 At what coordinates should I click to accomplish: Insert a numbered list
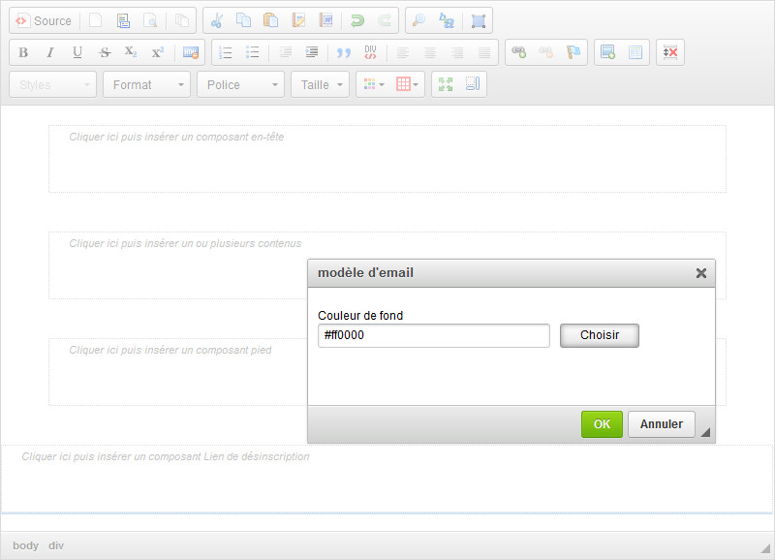(226, 52)
